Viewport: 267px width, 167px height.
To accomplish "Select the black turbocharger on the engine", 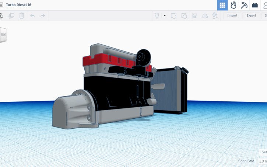I will [x=143, y=58].
